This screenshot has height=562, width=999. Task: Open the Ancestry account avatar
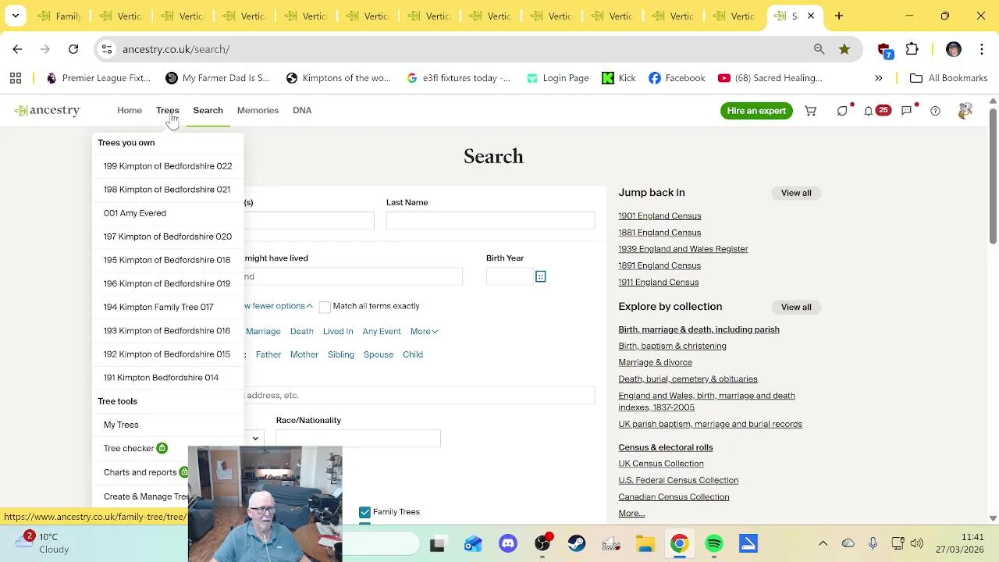point(965,111)
